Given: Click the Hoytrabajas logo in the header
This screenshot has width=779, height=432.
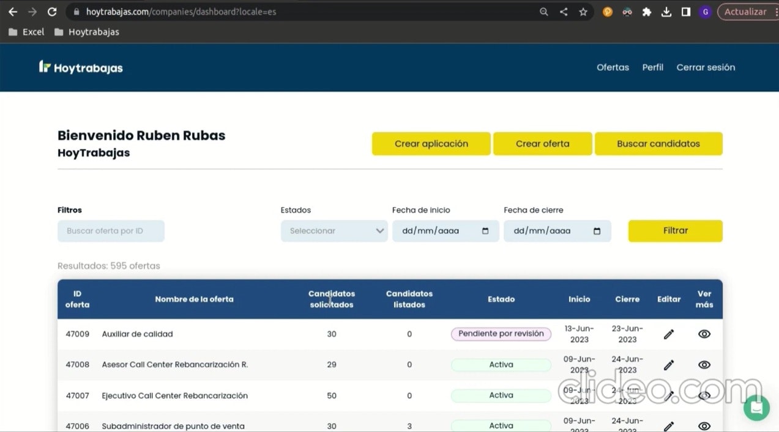Looking at the screenshot, I should pyautogui.click(x=81, y=67).
